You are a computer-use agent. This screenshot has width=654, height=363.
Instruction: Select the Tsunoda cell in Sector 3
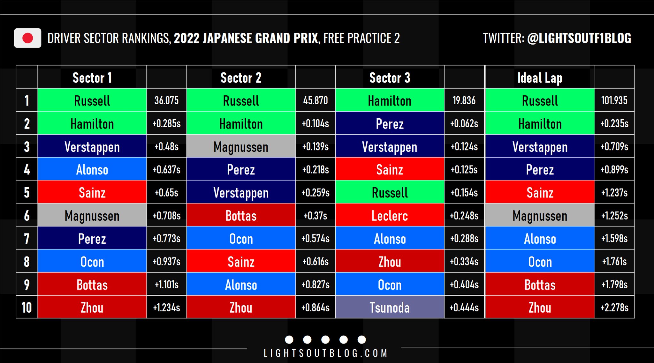[390, 307]
